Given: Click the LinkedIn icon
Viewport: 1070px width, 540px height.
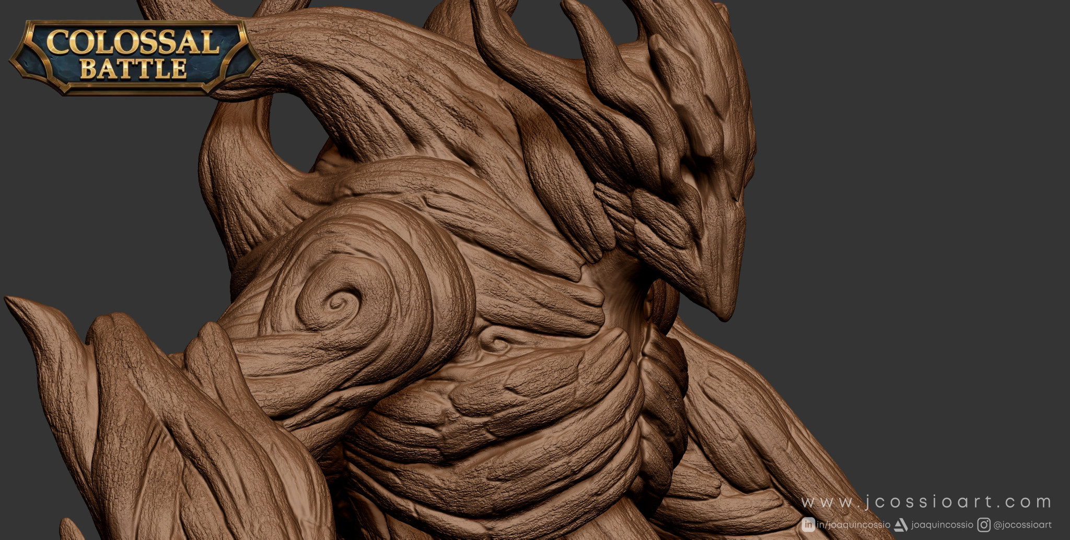Looking at the screenshot, I should coord(808,524).
